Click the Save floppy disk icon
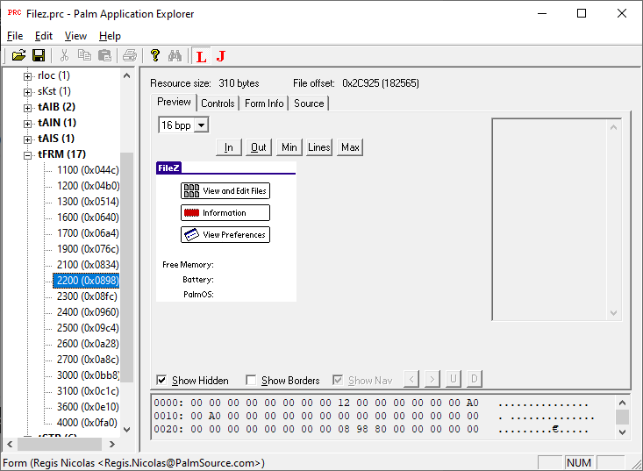 point(39,56)
